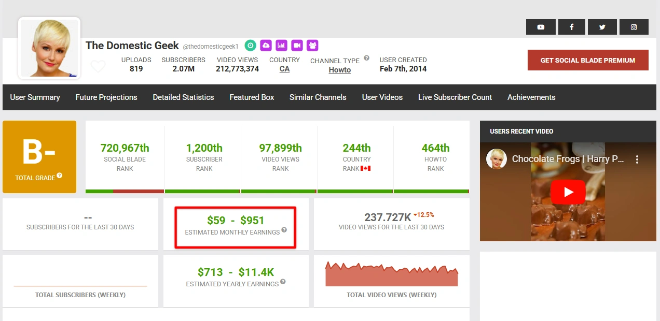Click the Users Recent Video heading
The height and width of the screenshot is (321, 660).
coord(521,132)
